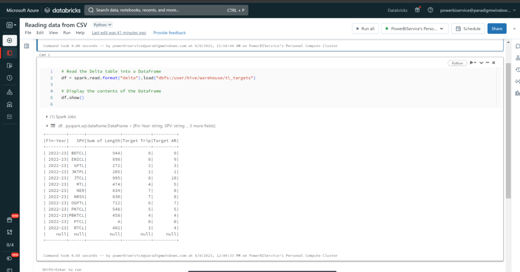Open the powerbiservice account dropdown
Screen dimensions: 520x272
[x=478, y=10]
